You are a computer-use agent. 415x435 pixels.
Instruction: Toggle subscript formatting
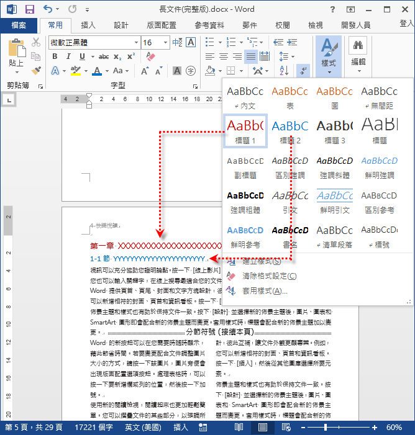[117, 57]
